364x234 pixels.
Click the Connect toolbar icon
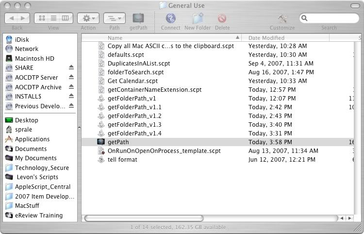click(x=170, y=19)
